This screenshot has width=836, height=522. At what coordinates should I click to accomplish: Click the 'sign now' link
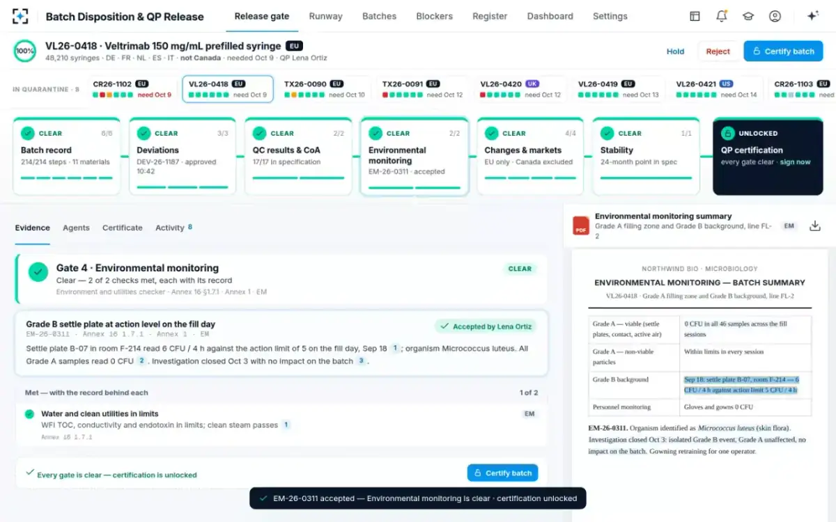(795, 162)
